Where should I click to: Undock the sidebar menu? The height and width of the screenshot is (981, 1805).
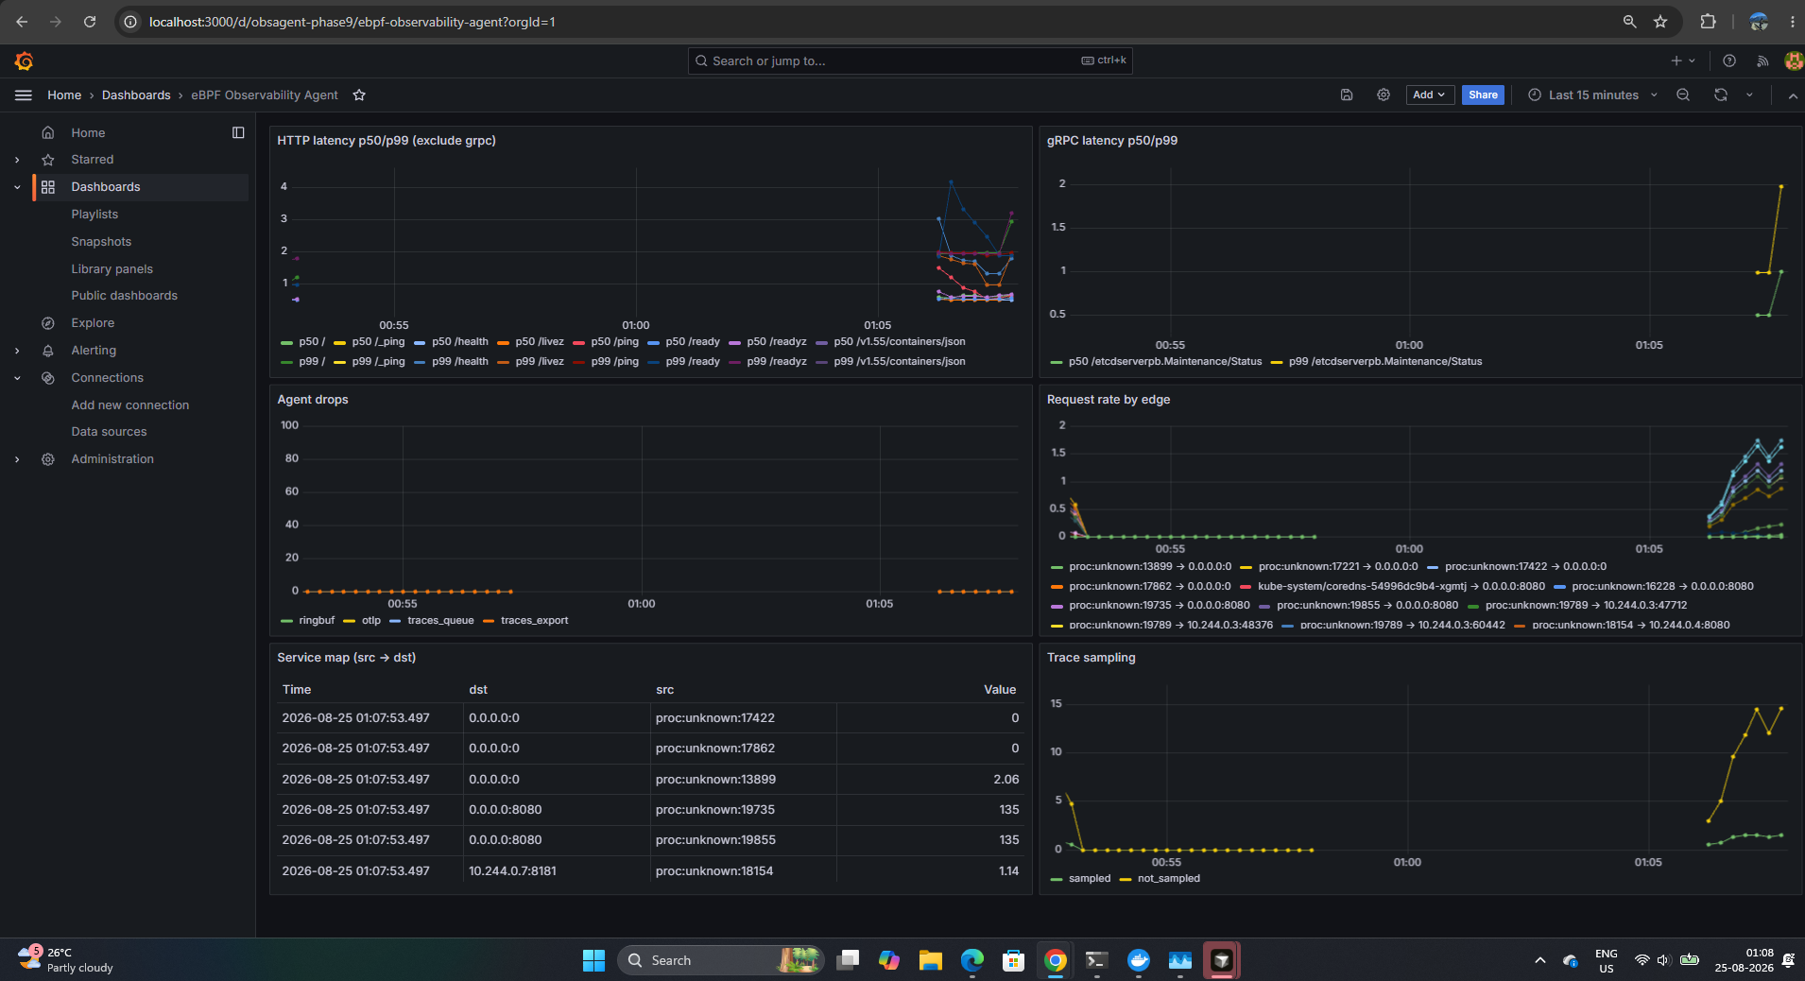click(238, 133)
